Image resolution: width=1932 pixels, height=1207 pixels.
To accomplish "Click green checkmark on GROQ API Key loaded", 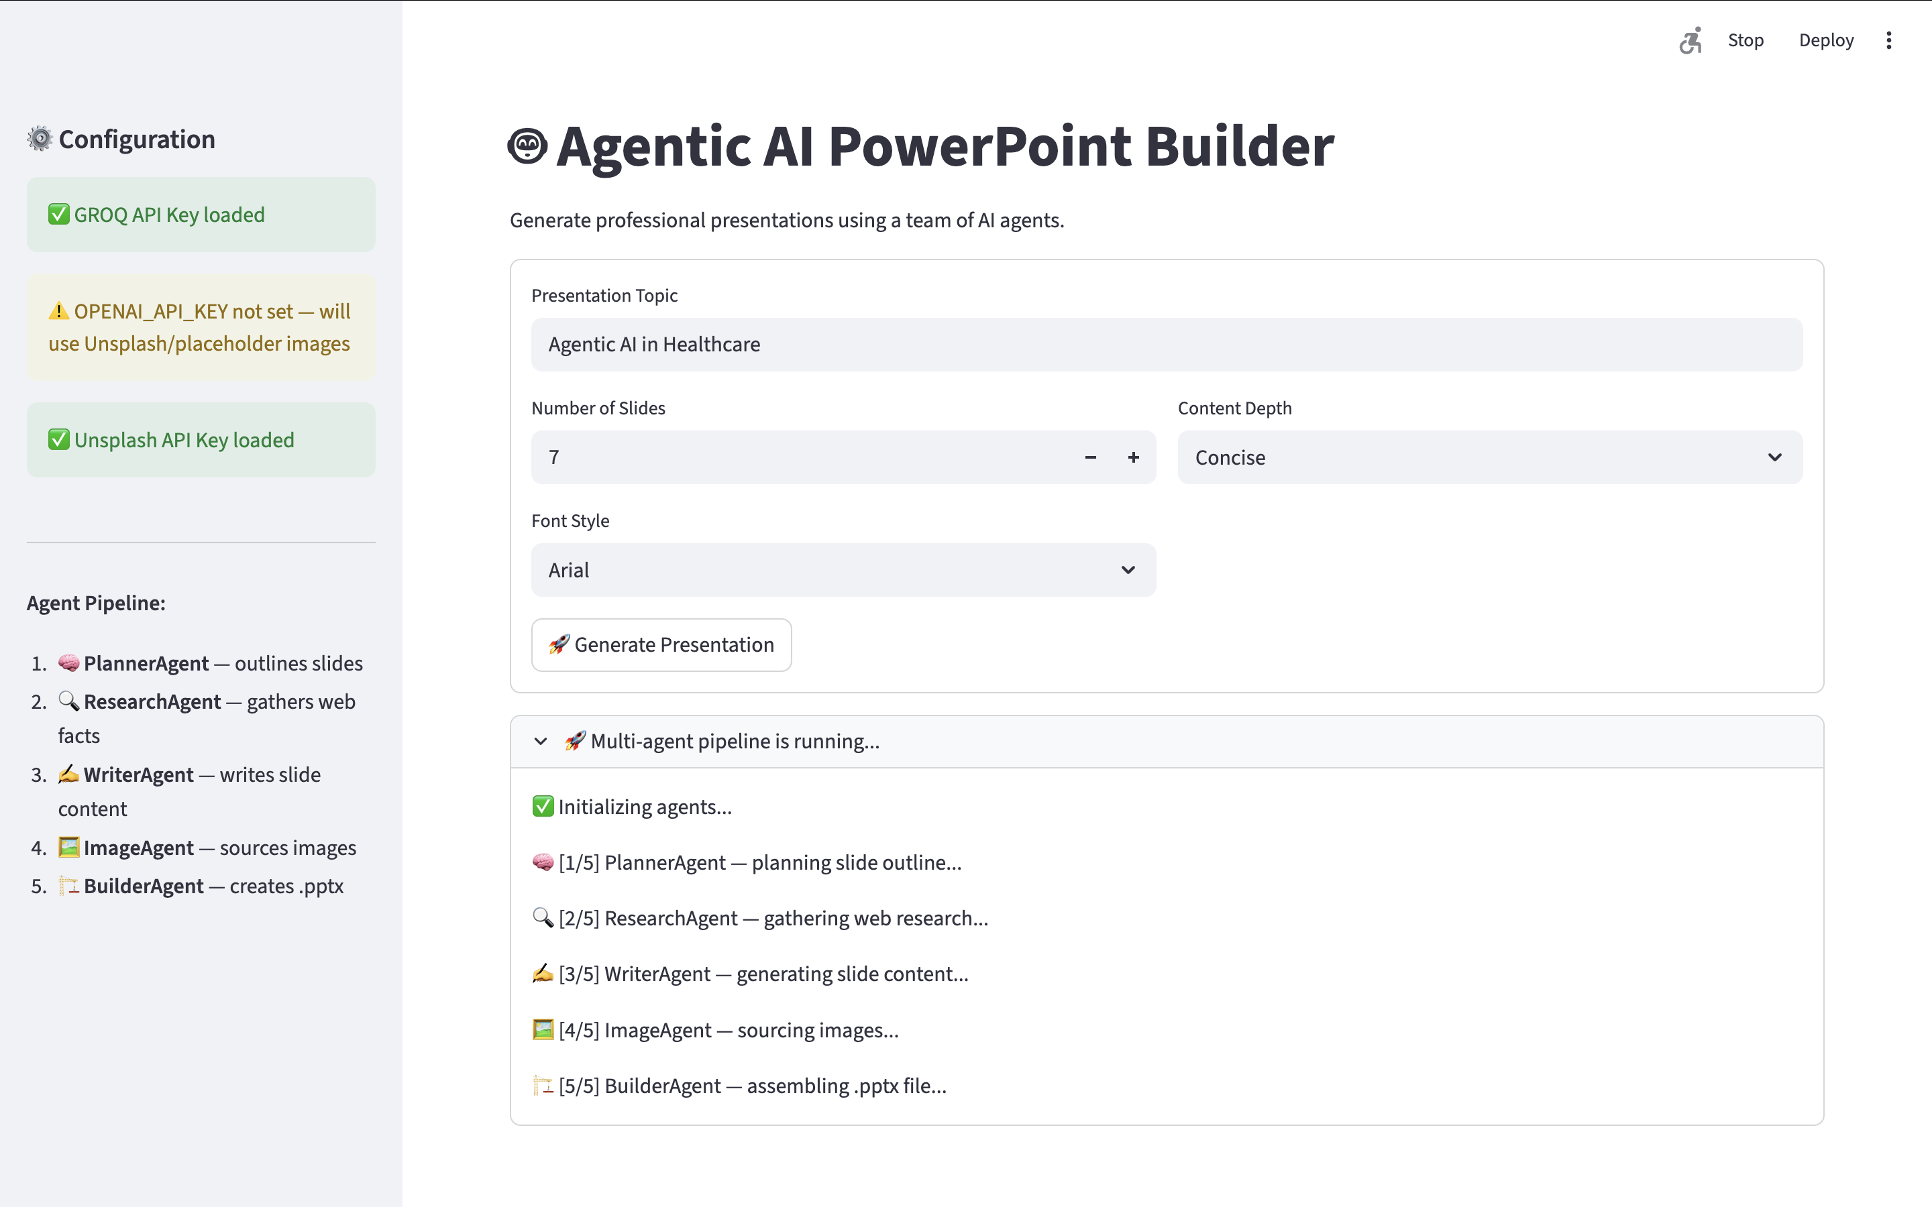I will pyautogui.click(x=58, y=215).
